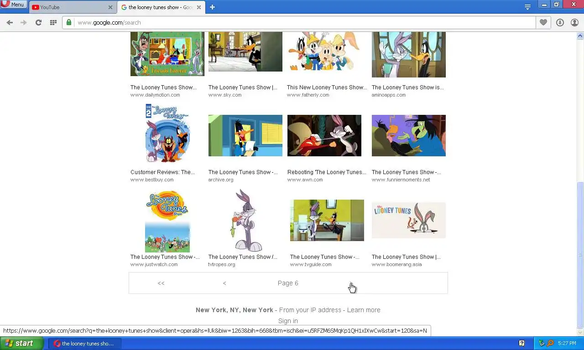Go back with the back arrow
The width and height of the screenshot is (584, 350).
10,22
